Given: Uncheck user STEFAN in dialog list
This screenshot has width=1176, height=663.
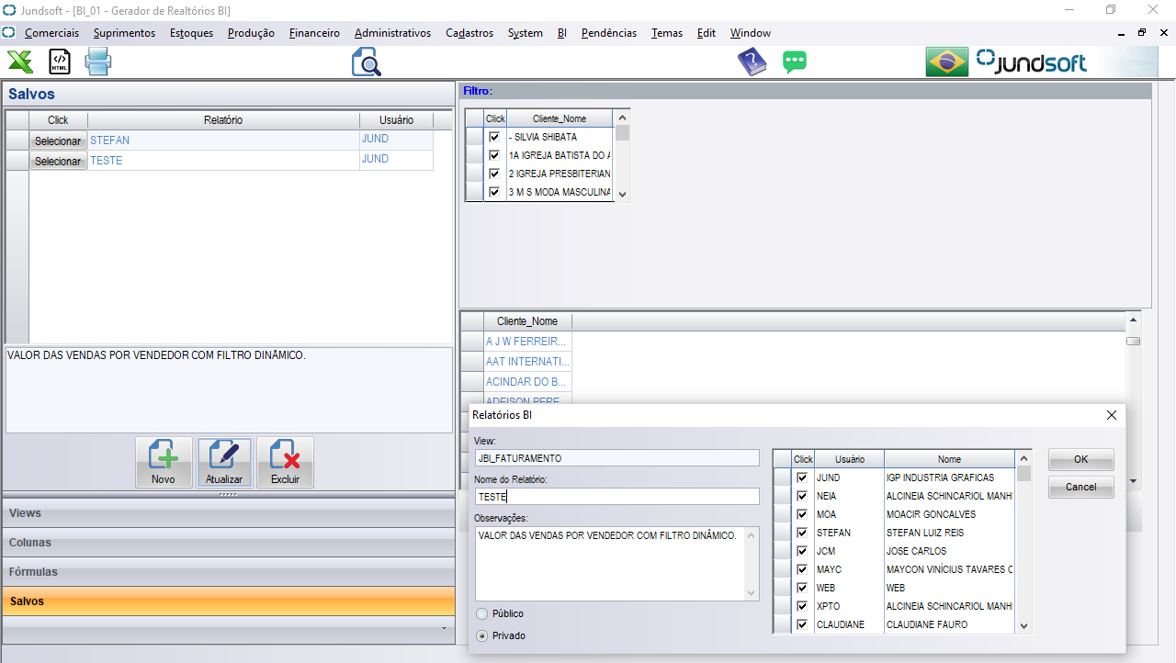Looking at the screenshot, I should pos(802,533).
